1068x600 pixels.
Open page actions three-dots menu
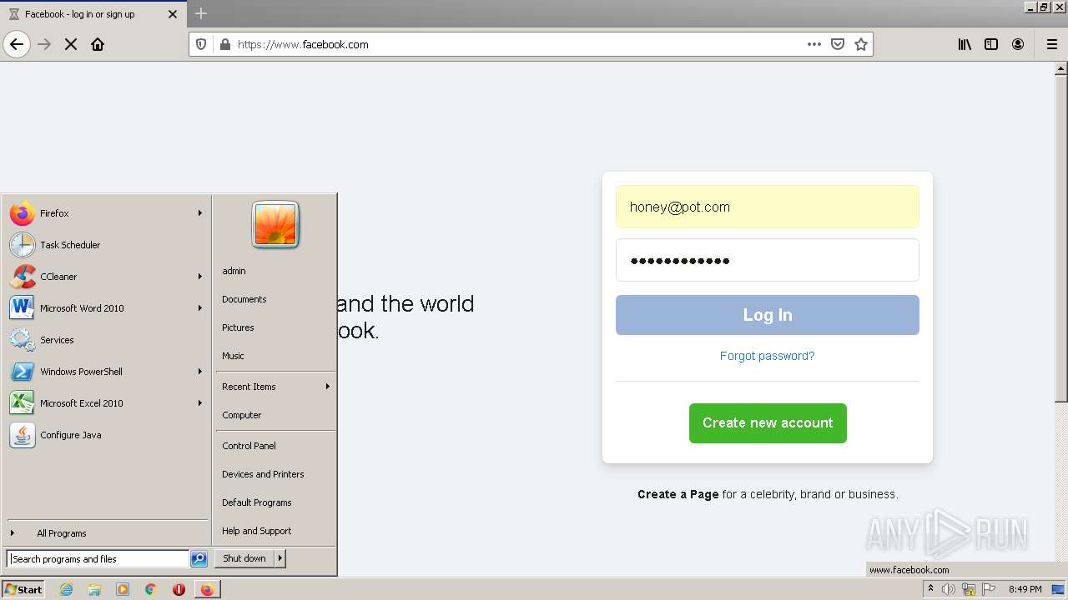click(x=814, y=44)
